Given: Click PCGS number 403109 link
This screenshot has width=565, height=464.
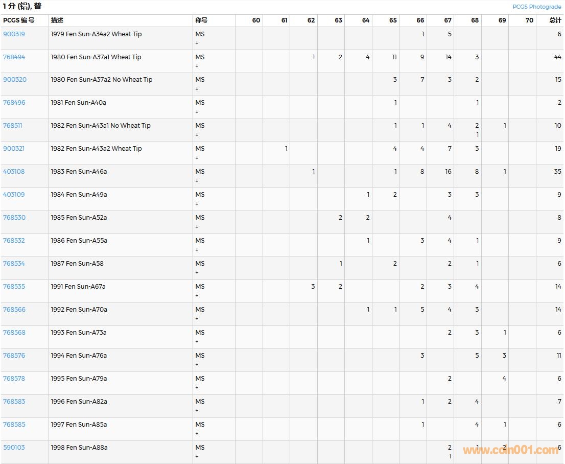Looking at the screenshot, I should (x=14, y=195).
